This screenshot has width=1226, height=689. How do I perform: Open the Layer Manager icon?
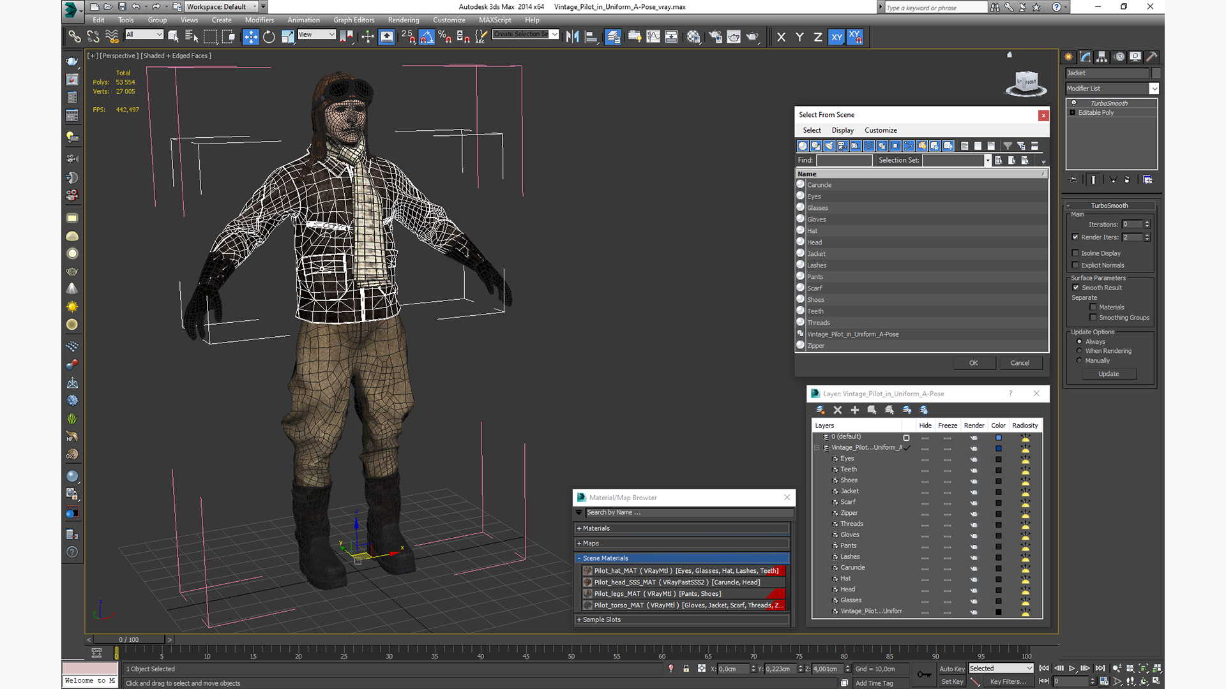coord(613,37)
